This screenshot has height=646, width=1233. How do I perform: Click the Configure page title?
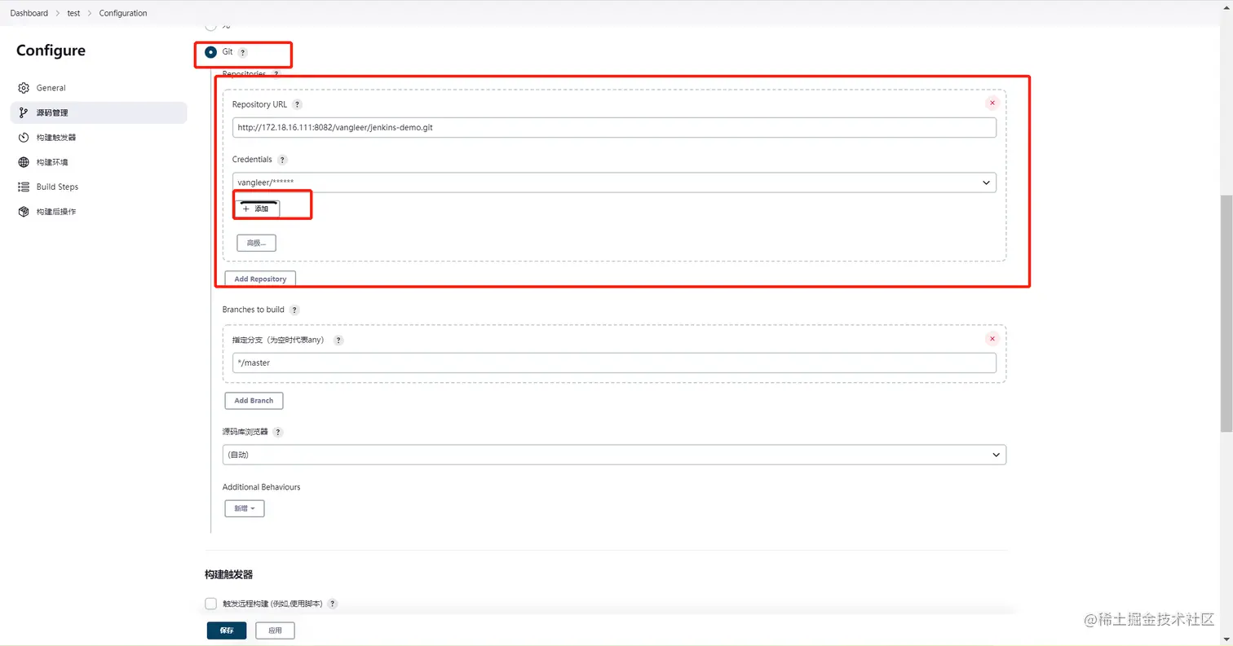tap(51, 51)
